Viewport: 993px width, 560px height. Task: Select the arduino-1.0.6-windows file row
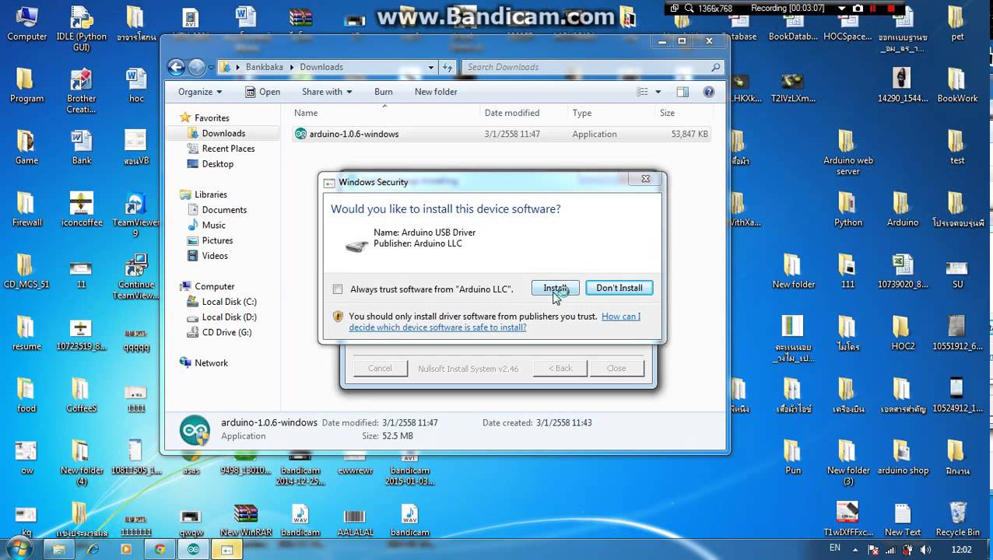(501, 134)
